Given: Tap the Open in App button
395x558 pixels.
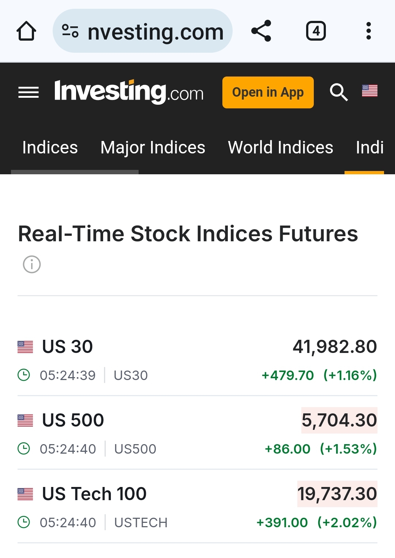Looking at the screenshot, I should pos(268,92).
